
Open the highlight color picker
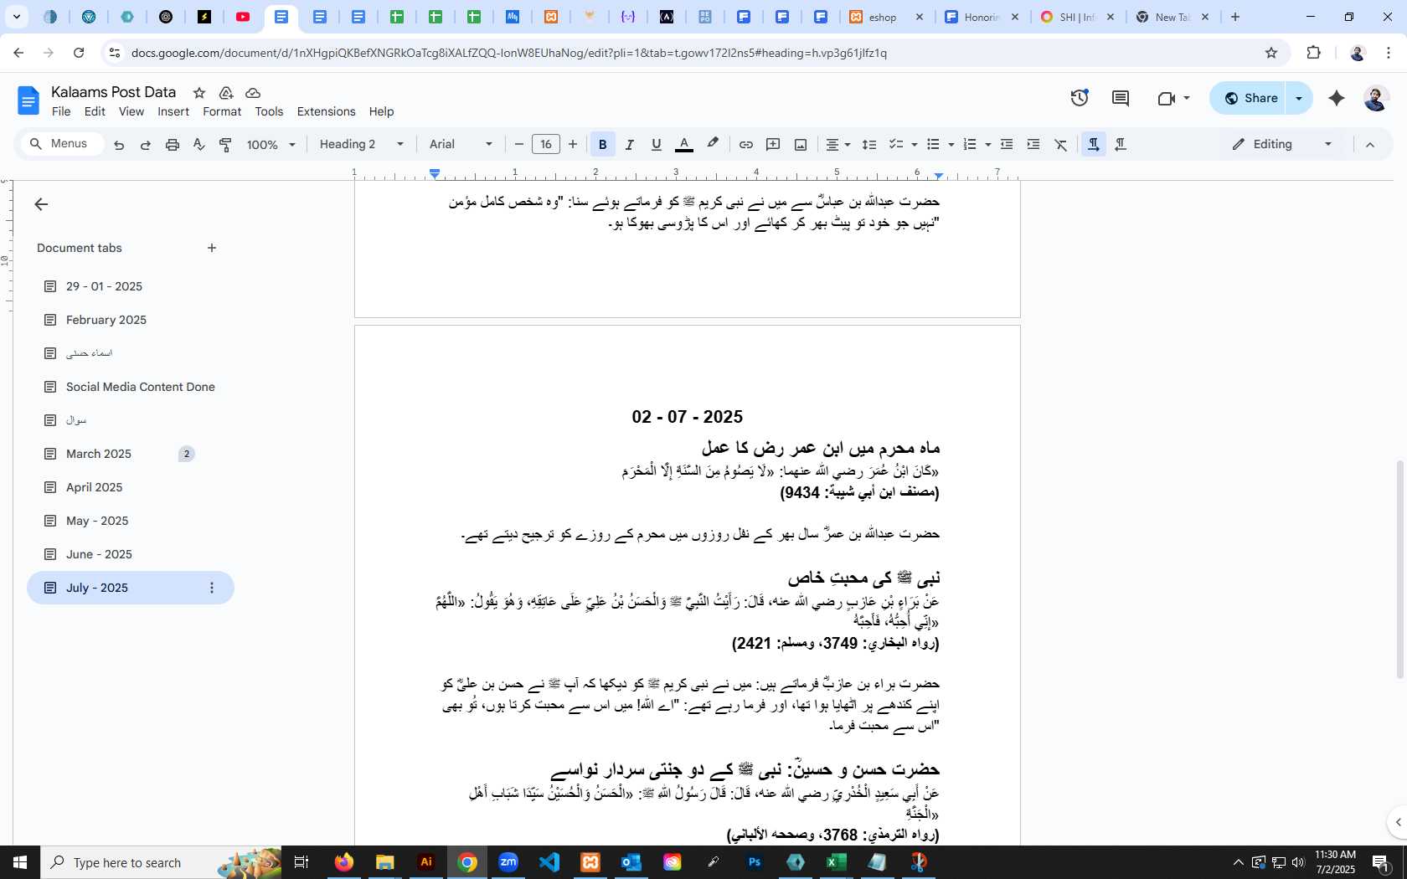pyautogui.click(x=712, y=145)
